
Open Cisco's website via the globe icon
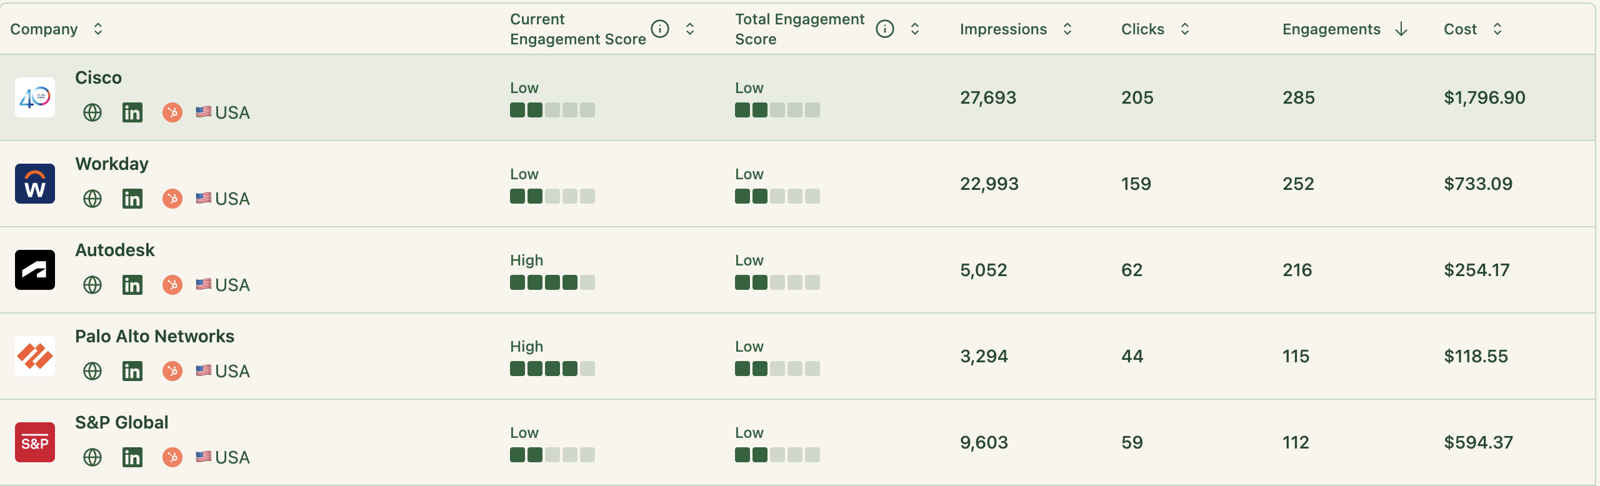point(92,112)
